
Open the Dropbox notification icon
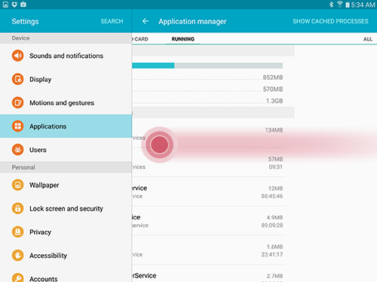(14, 5)
